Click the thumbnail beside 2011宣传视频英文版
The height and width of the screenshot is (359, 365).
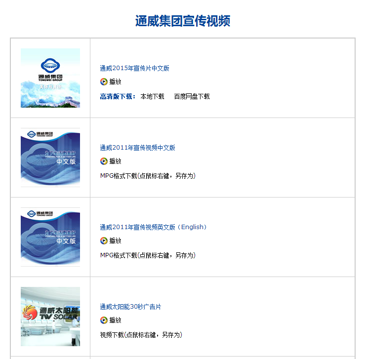point(50,237)
